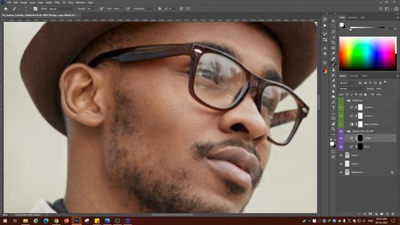Open Firefox from the taskbar
The image size is (400, 225).
[x=66, y=221]
